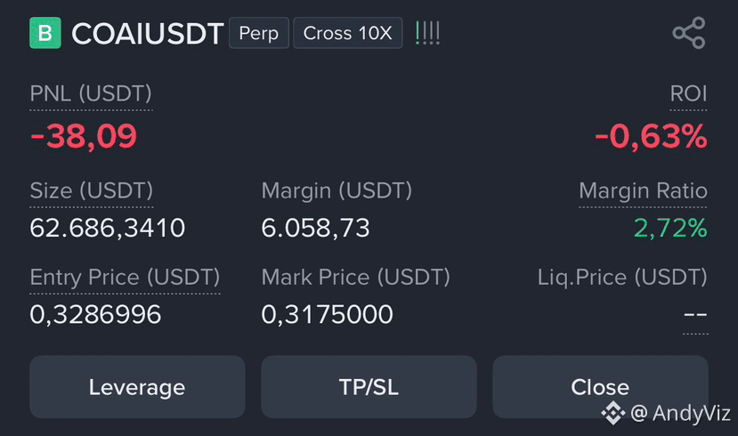Viewport: 738px width, 436px height.
Task: Tap the Mark Price 0,3175000 value
Action: point(327,314)
